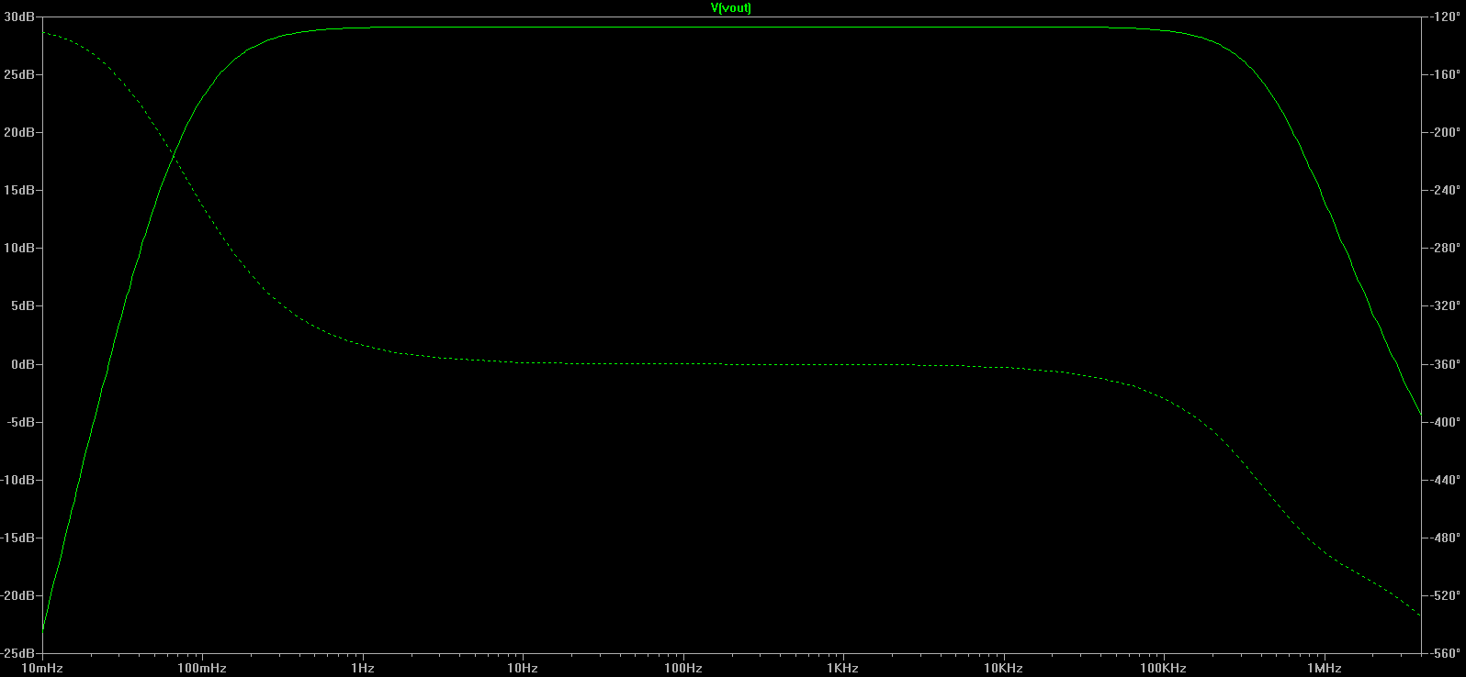Click the 15dB magnitude axis label
This screenshot has height=677, width=1466.
[x=18, y=190]
